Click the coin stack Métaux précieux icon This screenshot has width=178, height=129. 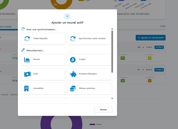pos(73,88)
